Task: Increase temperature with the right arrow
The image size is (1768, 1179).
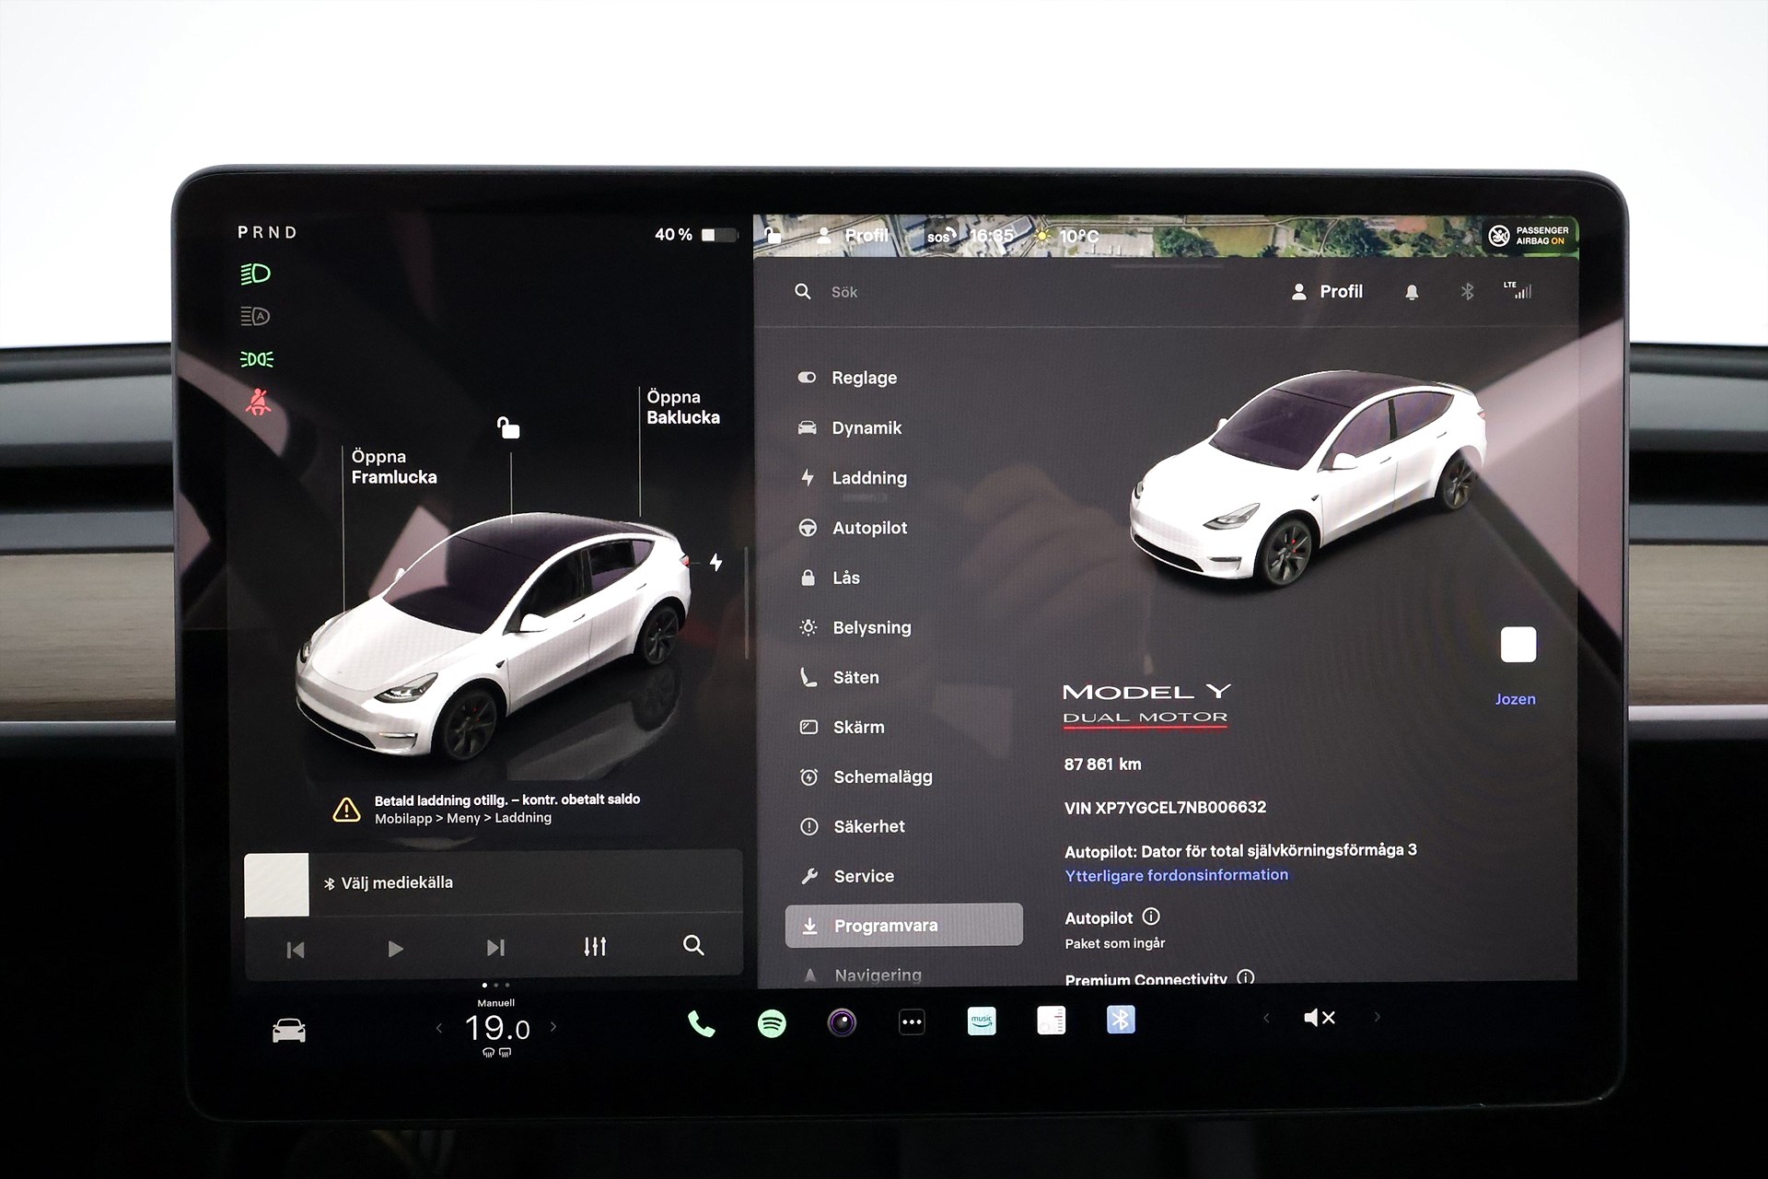Action: pyautogui.click(x=553, y=1026)
